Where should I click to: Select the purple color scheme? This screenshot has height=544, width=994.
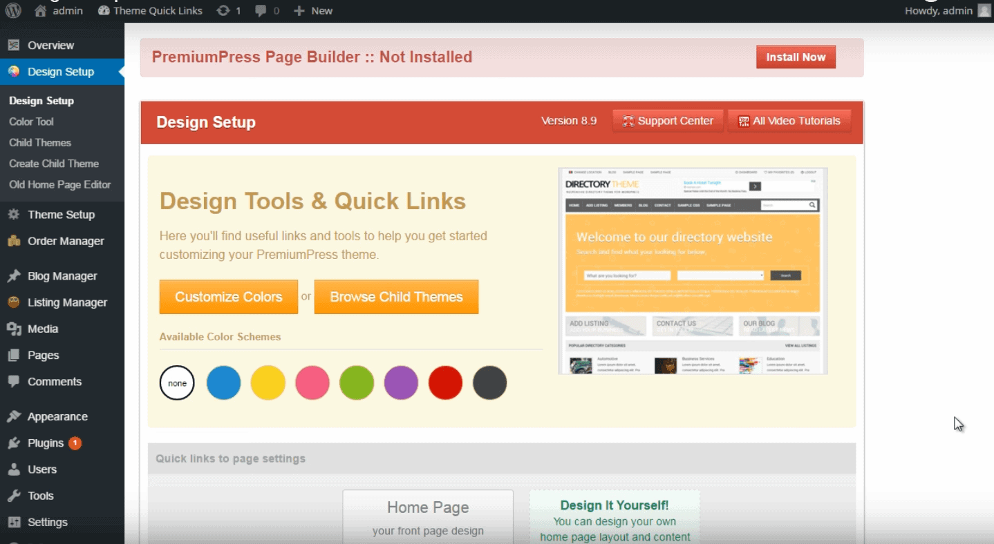pyautogui.click(x=401, y=383)
